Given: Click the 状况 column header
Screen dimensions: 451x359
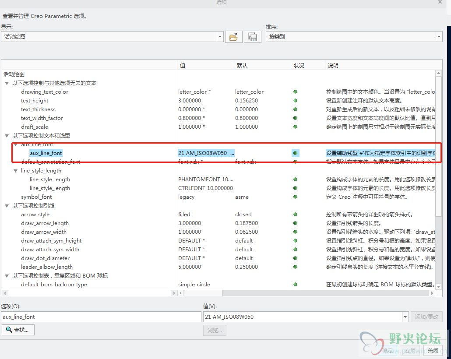Looking at the screenshot, I should [308, 65].
